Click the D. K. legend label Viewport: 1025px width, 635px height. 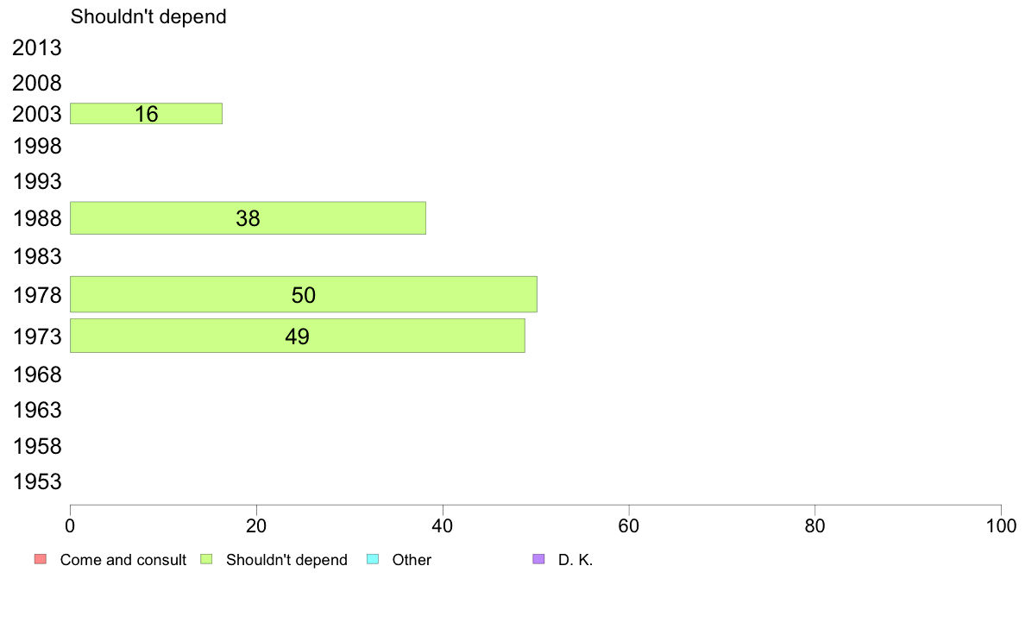point(575,560)
